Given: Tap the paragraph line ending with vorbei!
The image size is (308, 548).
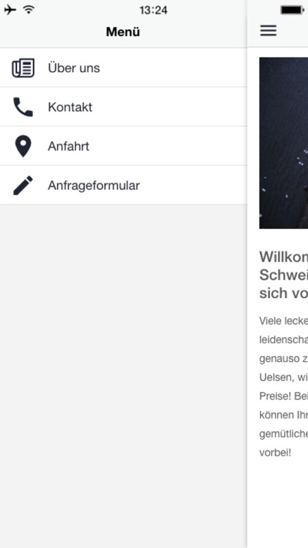Looking at the screenshot, I should 275,453.
